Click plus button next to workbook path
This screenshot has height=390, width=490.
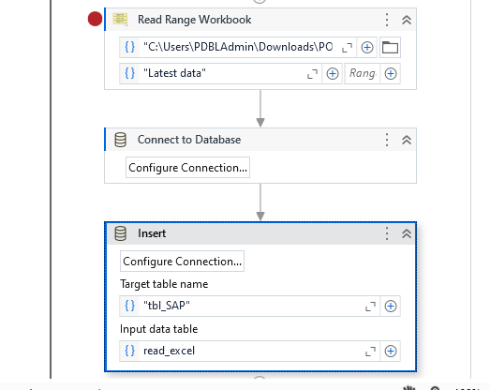[367, 47]
